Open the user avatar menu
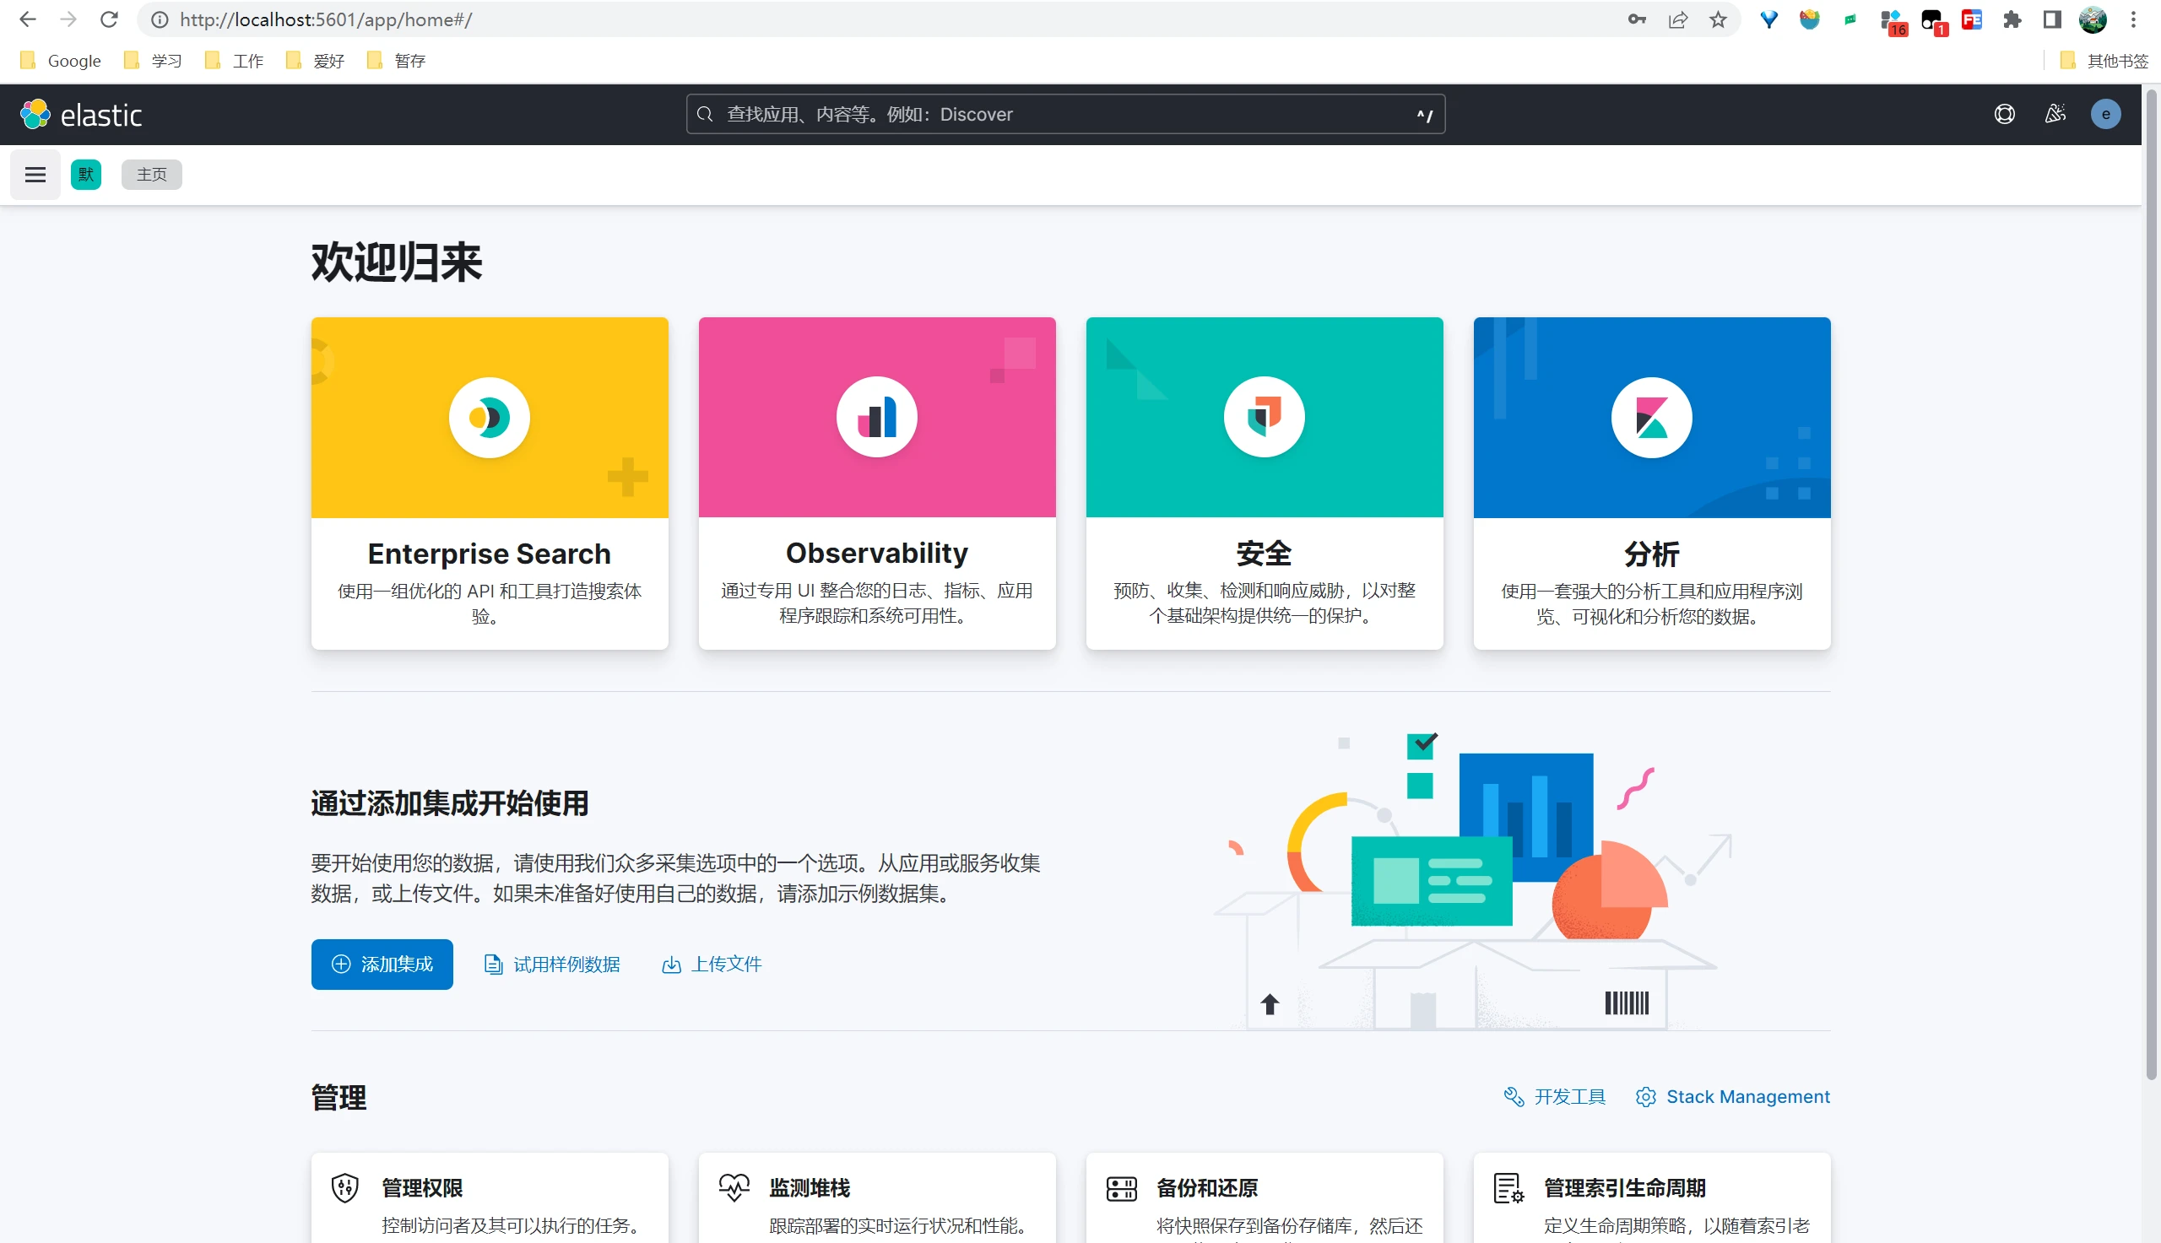 coord(2105,115)
